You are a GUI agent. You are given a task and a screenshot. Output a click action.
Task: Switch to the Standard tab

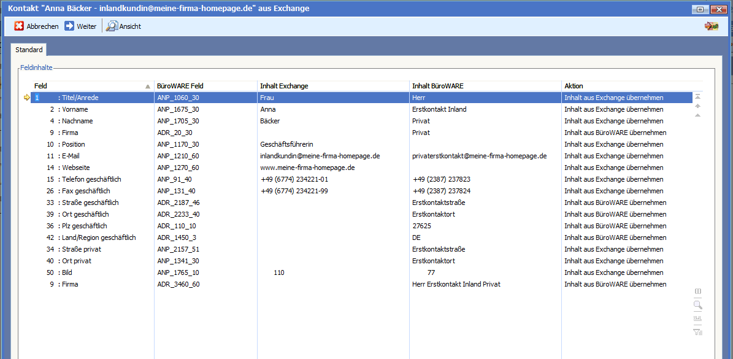click(29, 50)
